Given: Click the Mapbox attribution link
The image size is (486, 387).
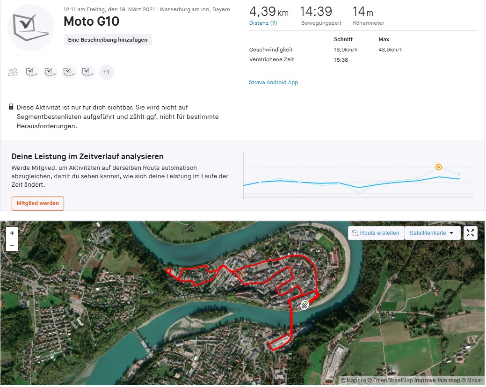Looking at the screenshot, I should click(x=355, y=380).
